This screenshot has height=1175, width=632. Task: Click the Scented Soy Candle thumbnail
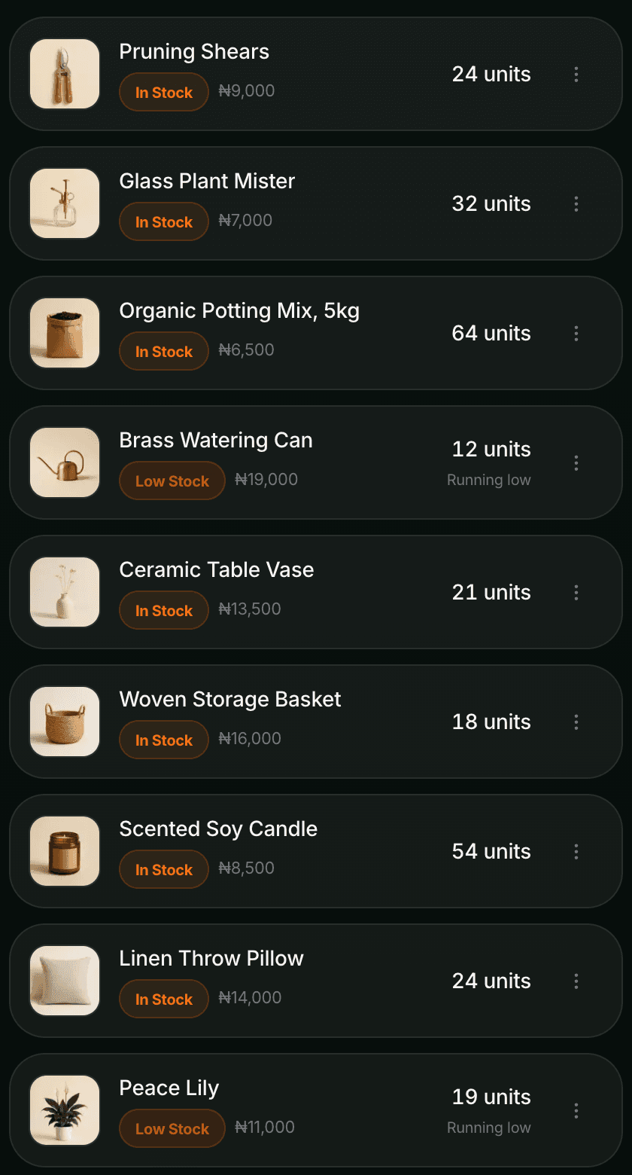(65, 851)
